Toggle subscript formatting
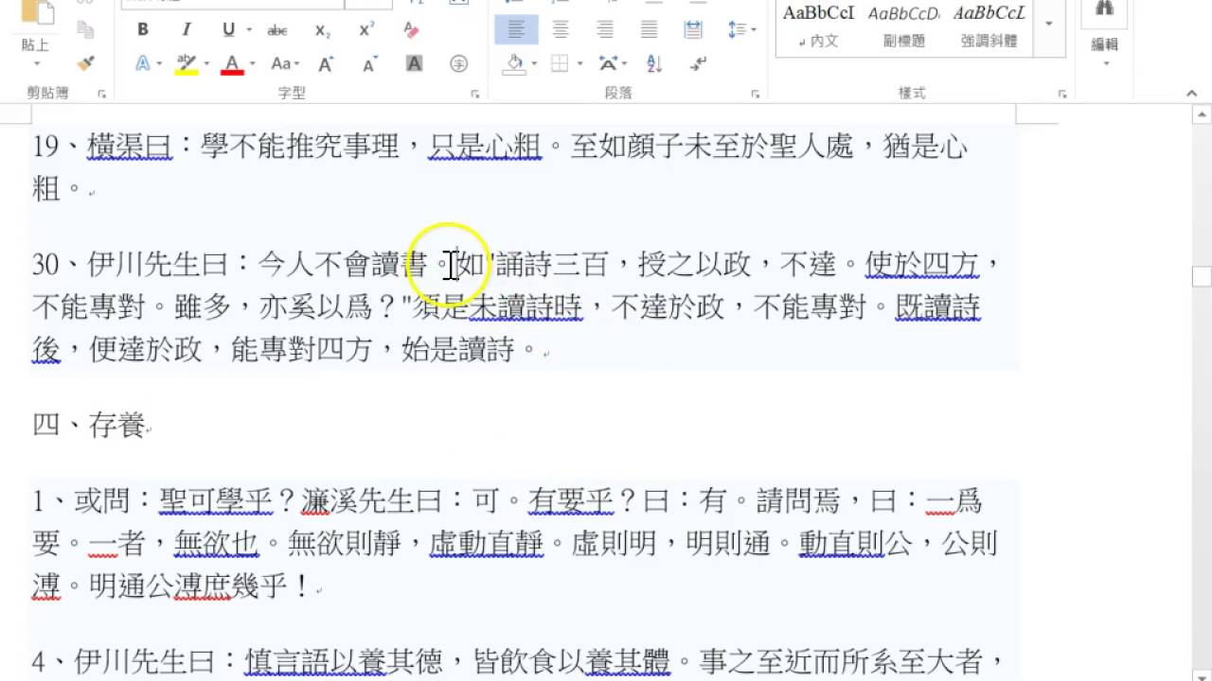This screenshot has width=1212, height=681. (x=323, y=29)
